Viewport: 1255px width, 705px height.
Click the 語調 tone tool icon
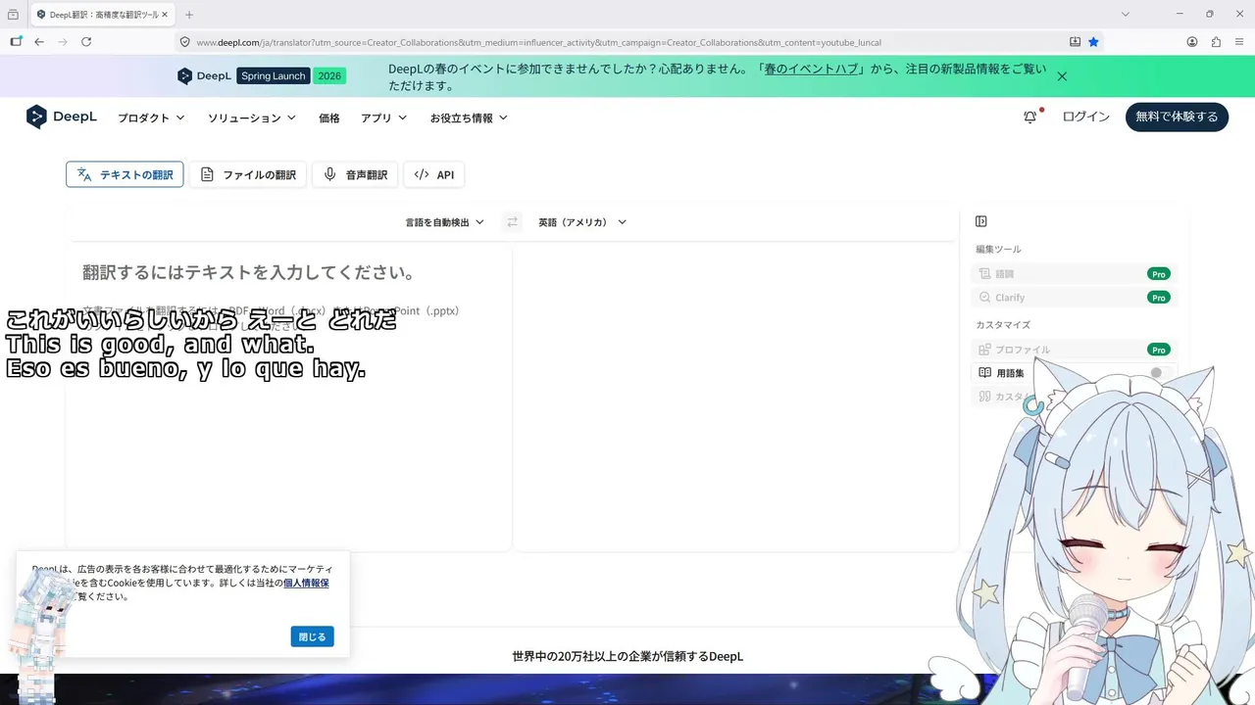[985, 274]
